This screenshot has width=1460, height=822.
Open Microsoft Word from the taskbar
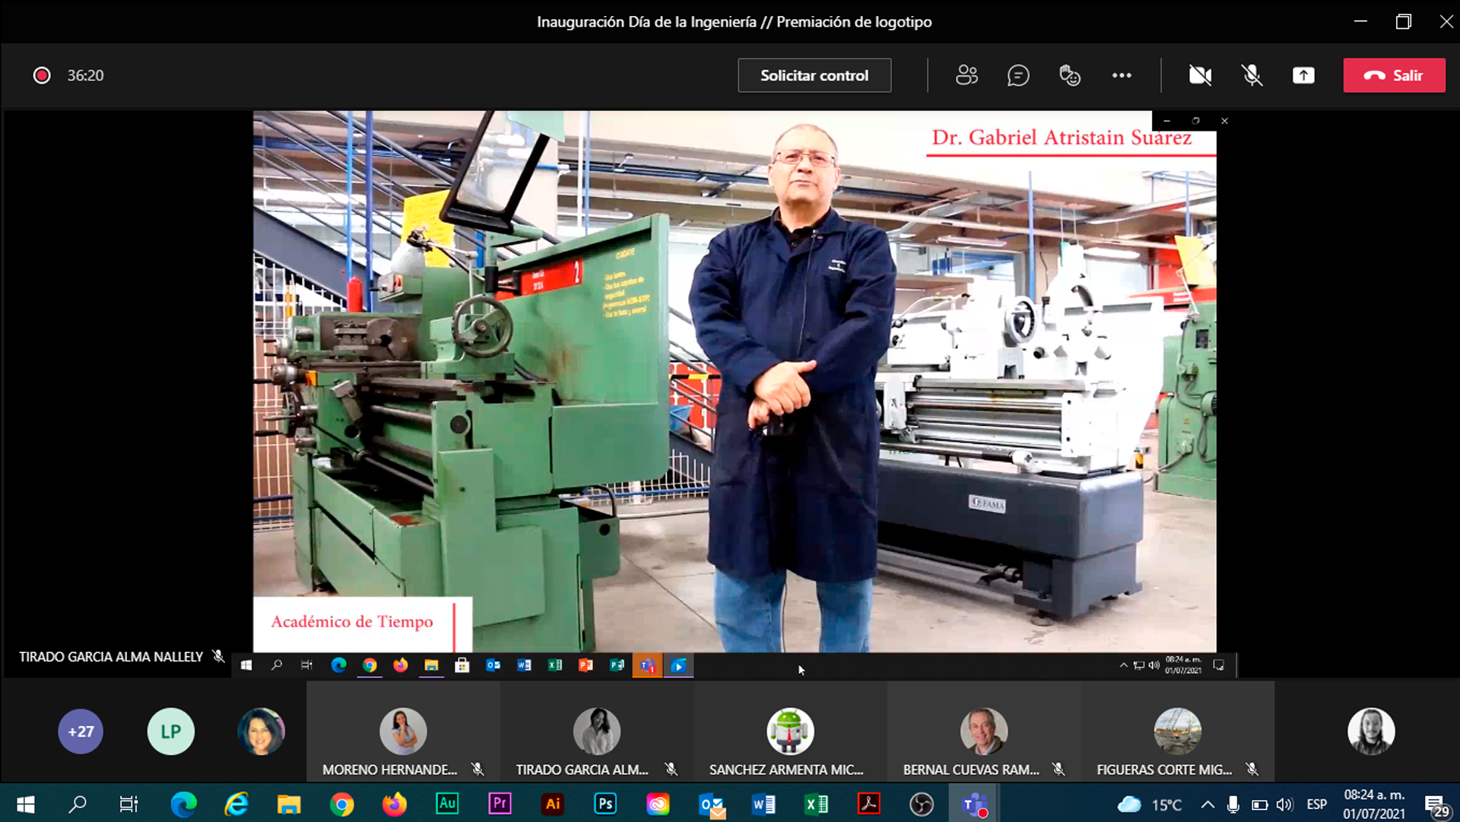(763, 804)
